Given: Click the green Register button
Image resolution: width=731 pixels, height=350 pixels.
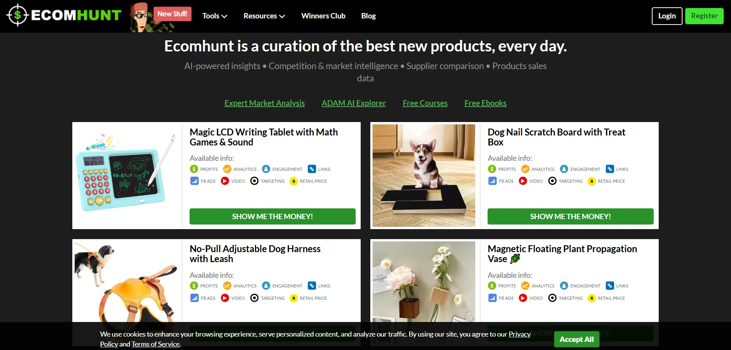Looking at the screenshot, I should pyautogui.click(x=704, y=16).
